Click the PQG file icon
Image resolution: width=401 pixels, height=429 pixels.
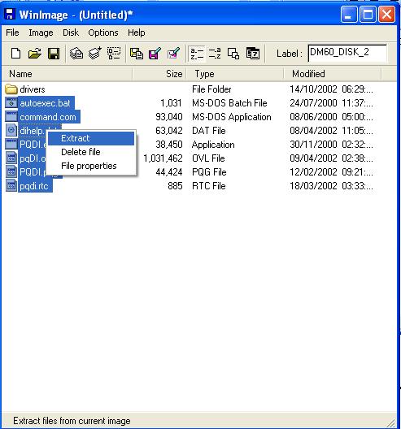pyautogui.click(x=11, y=172)
